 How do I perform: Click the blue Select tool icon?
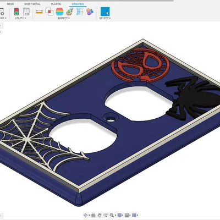click(x=105, y=12)
